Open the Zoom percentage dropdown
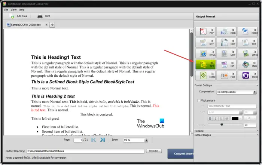This screenshot has height=165, width=262. 135,140
